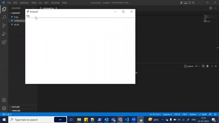Screen dimensions: 219x123
Task: Open File Explorer from taskbar
Action: [x=79, y=120]
